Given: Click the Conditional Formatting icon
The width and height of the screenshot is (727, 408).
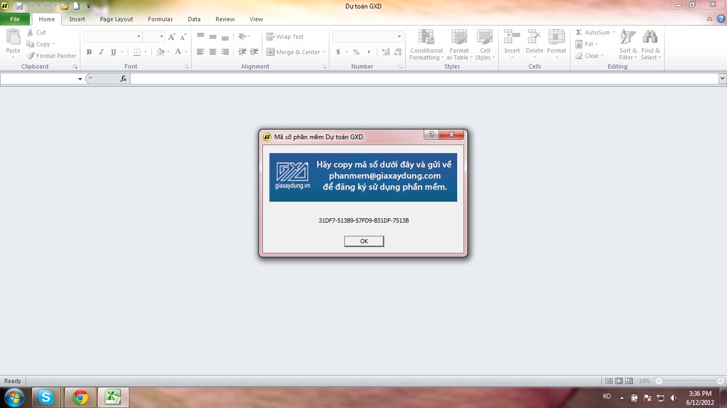Looking at the screenshot, I should coord(426,45).
